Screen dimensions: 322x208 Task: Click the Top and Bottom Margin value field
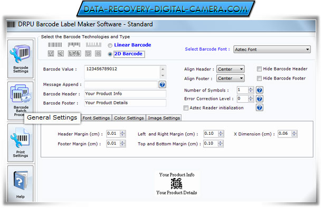click(211, 143)
